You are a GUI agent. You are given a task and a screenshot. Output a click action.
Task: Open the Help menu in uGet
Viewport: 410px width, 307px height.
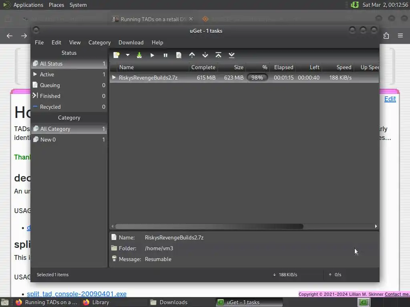(x=157, y=42)
